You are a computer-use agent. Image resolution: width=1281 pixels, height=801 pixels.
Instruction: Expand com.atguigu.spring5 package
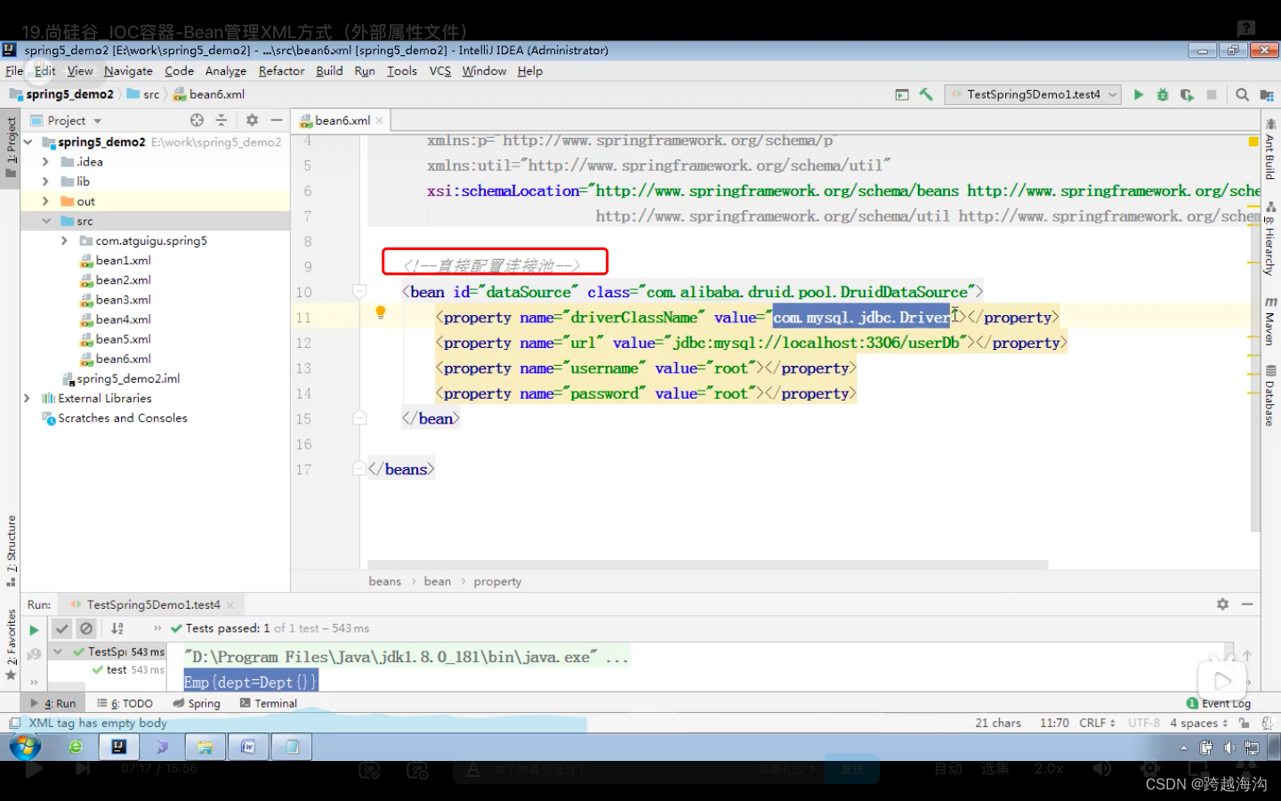[64, 240]
